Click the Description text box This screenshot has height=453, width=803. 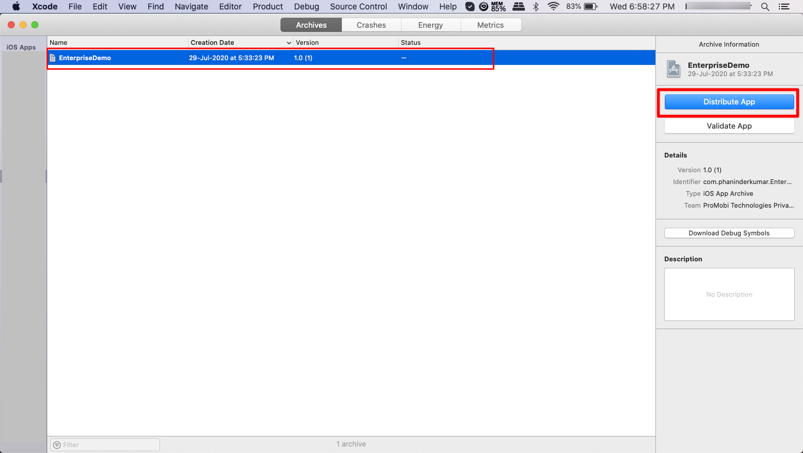729,294
